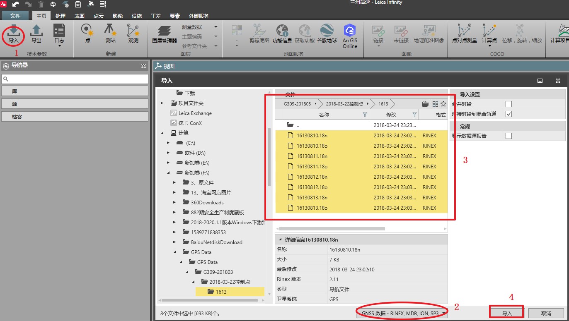Viewport: 569px width, 321px height.
Task: Expand 新加卷 (E:\) drive node
Action: pyautogui.click(x=168, y=163)
